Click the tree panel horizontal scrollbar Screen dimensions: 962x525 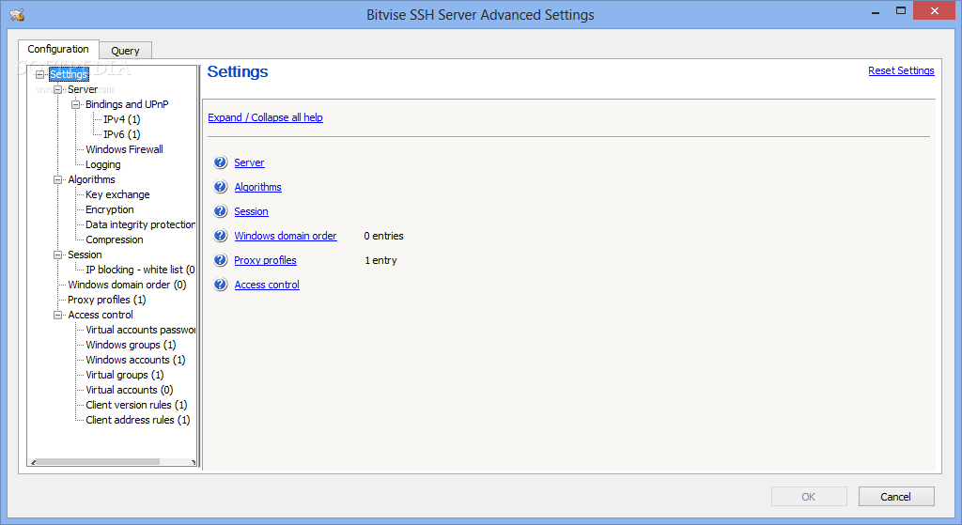[114, 462]
